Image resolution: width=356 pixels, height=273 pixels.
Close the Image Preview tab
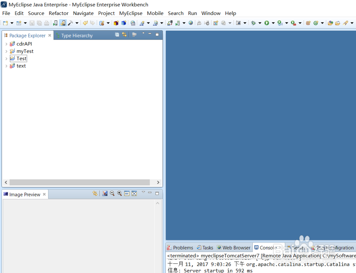point(44,194)
